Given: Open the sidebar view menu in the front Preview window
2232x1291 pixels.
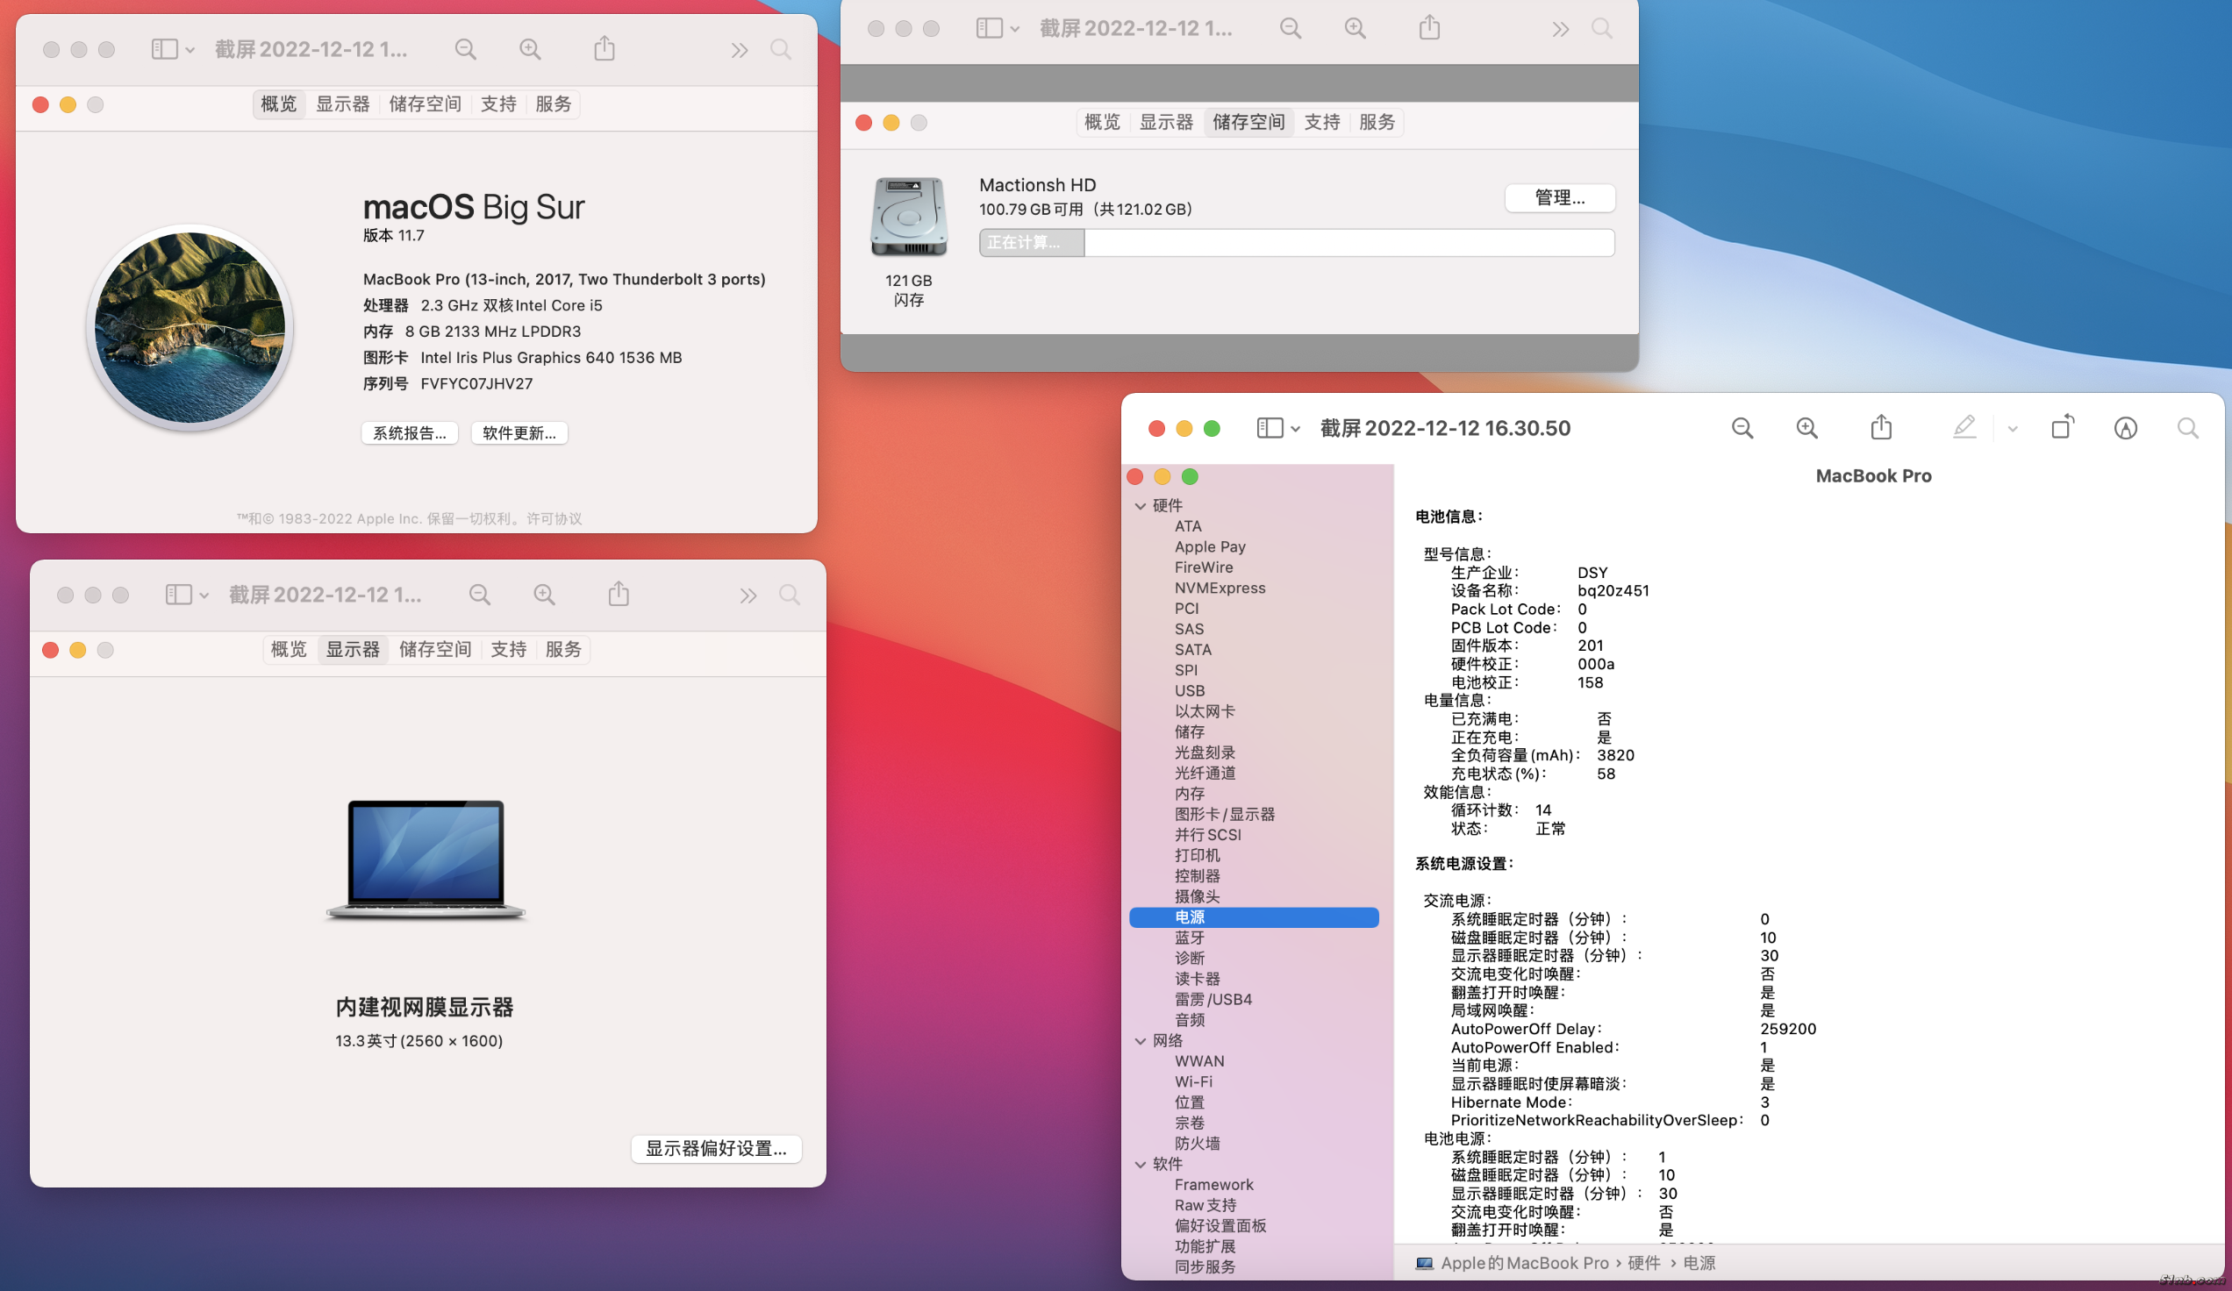Looking at the screenshot, I should [x=1277, y=429].
